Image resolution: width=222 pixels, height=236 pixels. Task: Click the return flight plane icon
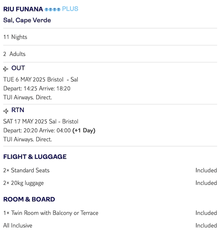pos(6,111)
